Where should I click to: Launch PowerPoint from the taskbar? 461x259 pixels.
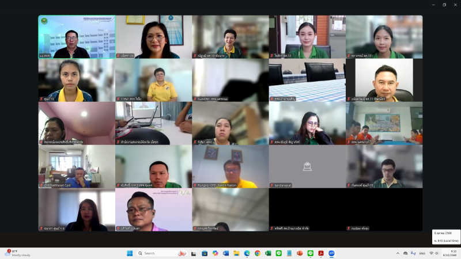300,253
